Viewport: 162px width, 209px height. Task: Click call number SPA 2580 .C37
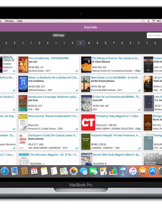(38, 87)
